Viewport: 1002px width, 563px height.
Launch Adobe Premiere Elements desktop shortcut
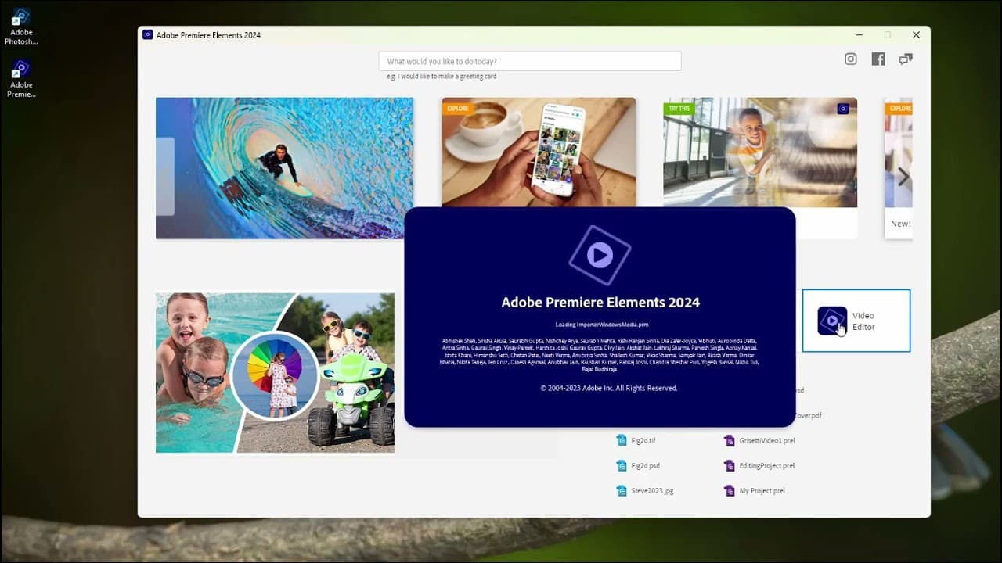[21, 79]
